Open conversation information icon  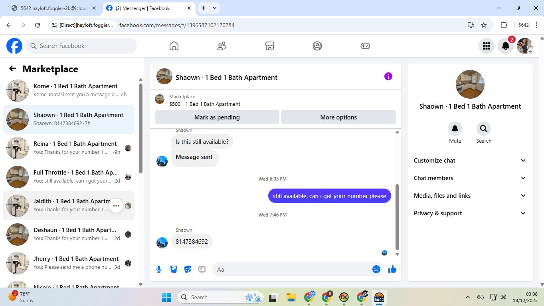pyautogui.click(x=388, y=77)
